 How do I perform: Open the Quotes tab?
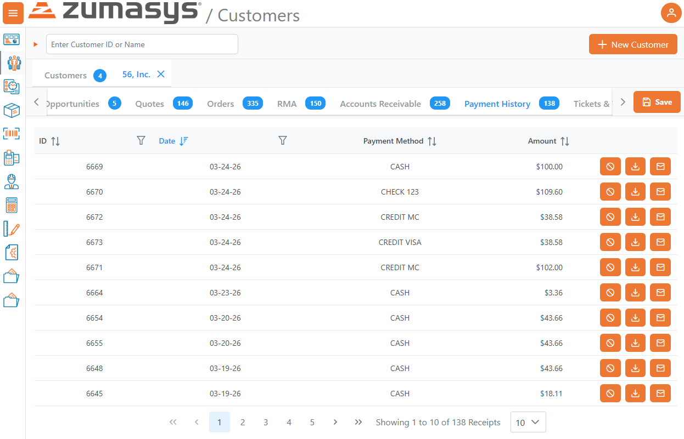[x=149, y=104]
